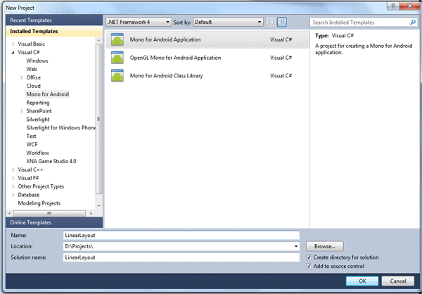Click the search magnifier icon
This screenshot has height=294, width=422.
413,23
